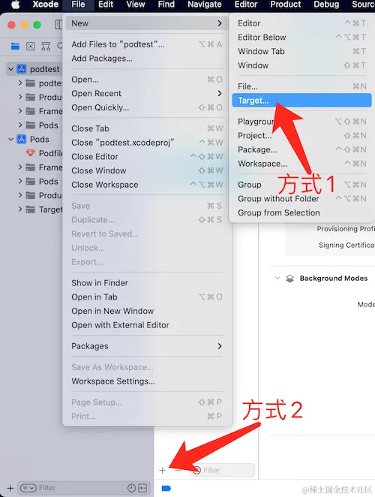The image size is (375, 497).
Task: Choose Workspace Settings…
Action: coord(147,381)
